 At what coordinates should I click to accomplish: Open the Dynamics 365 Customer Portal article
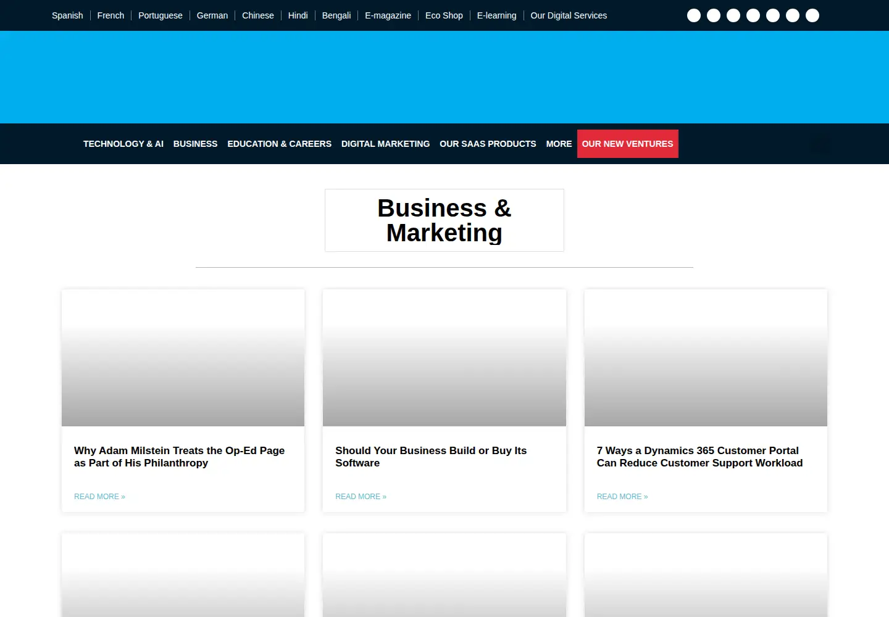pyautogui.click(x=699, y=457)
